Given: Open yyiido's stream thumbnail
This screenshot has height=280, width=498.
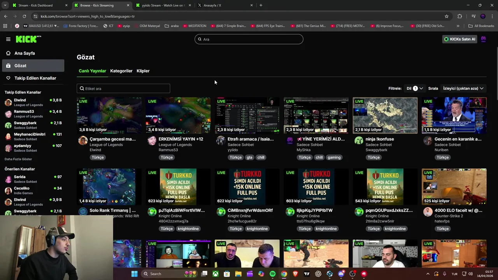Looking at the screenshot, I should coord(247,115).
